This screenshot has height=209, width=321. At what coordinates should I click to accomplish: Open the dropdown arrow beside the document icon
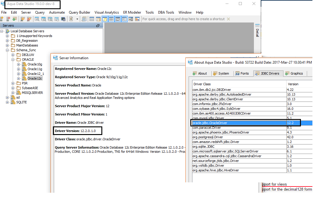click(x=77, y=19)
